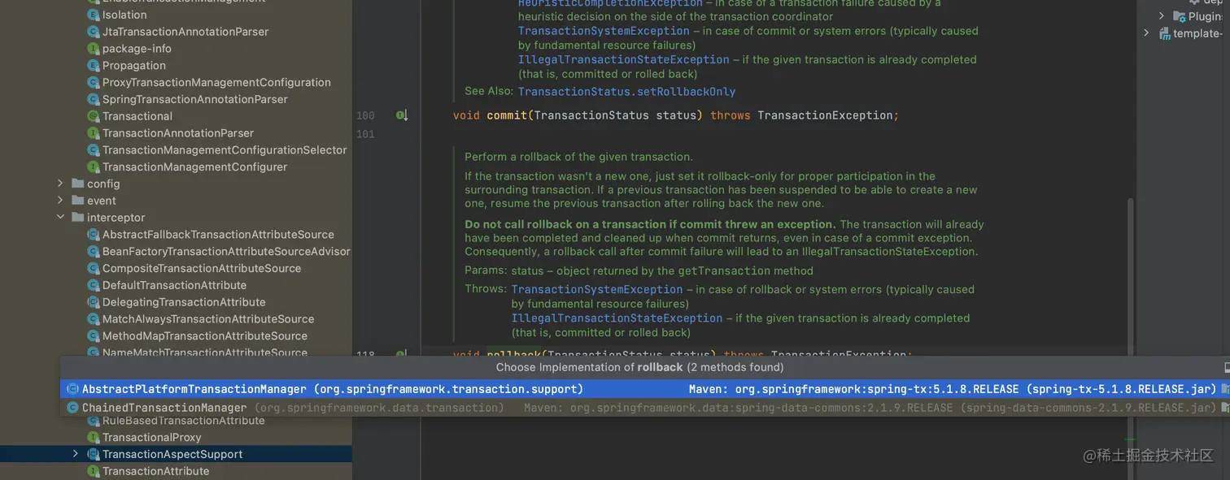
Task: Select AbstractPlatformTransactionManager implementation row
Action: point(645,389)
